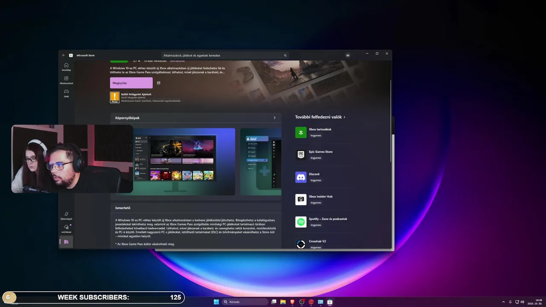Open the Xbox tartozékok app icon

coord(301,132)
